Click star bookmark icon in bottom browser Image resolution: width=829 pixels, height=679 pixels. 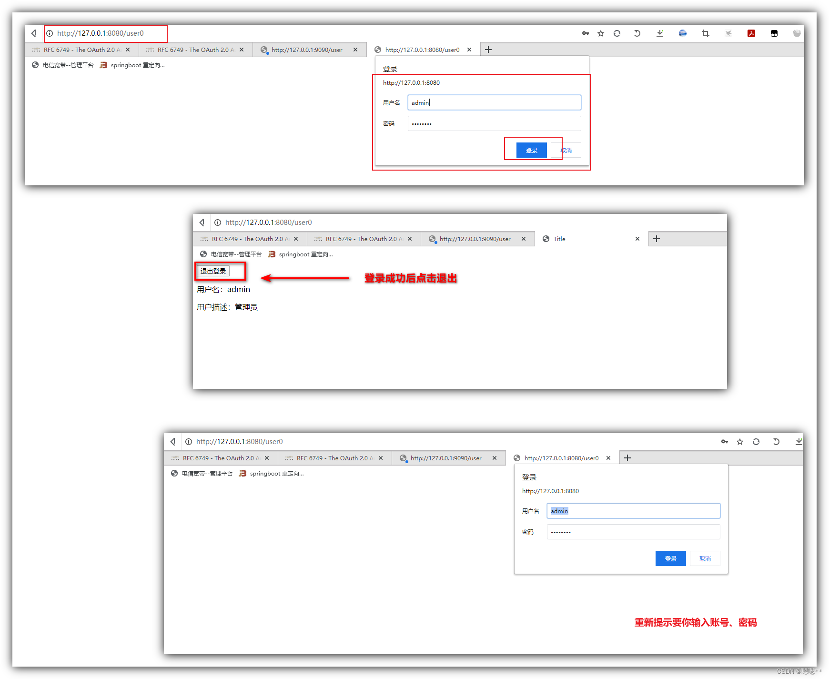point(740,442)
